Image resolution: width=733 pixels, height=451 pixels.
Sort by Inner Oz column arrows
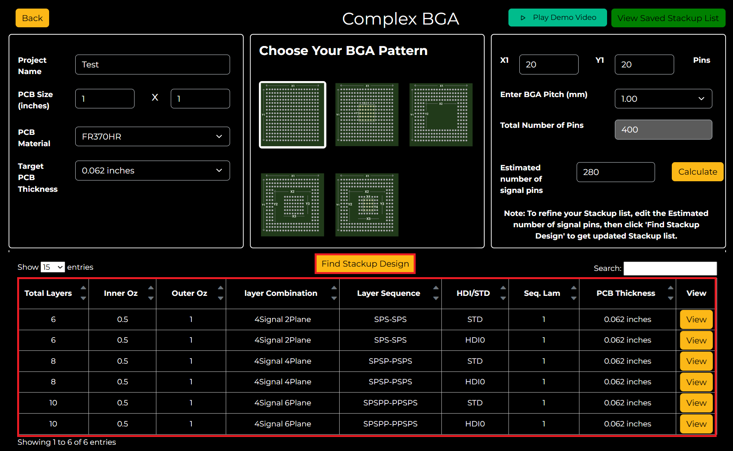pos(151,293)
